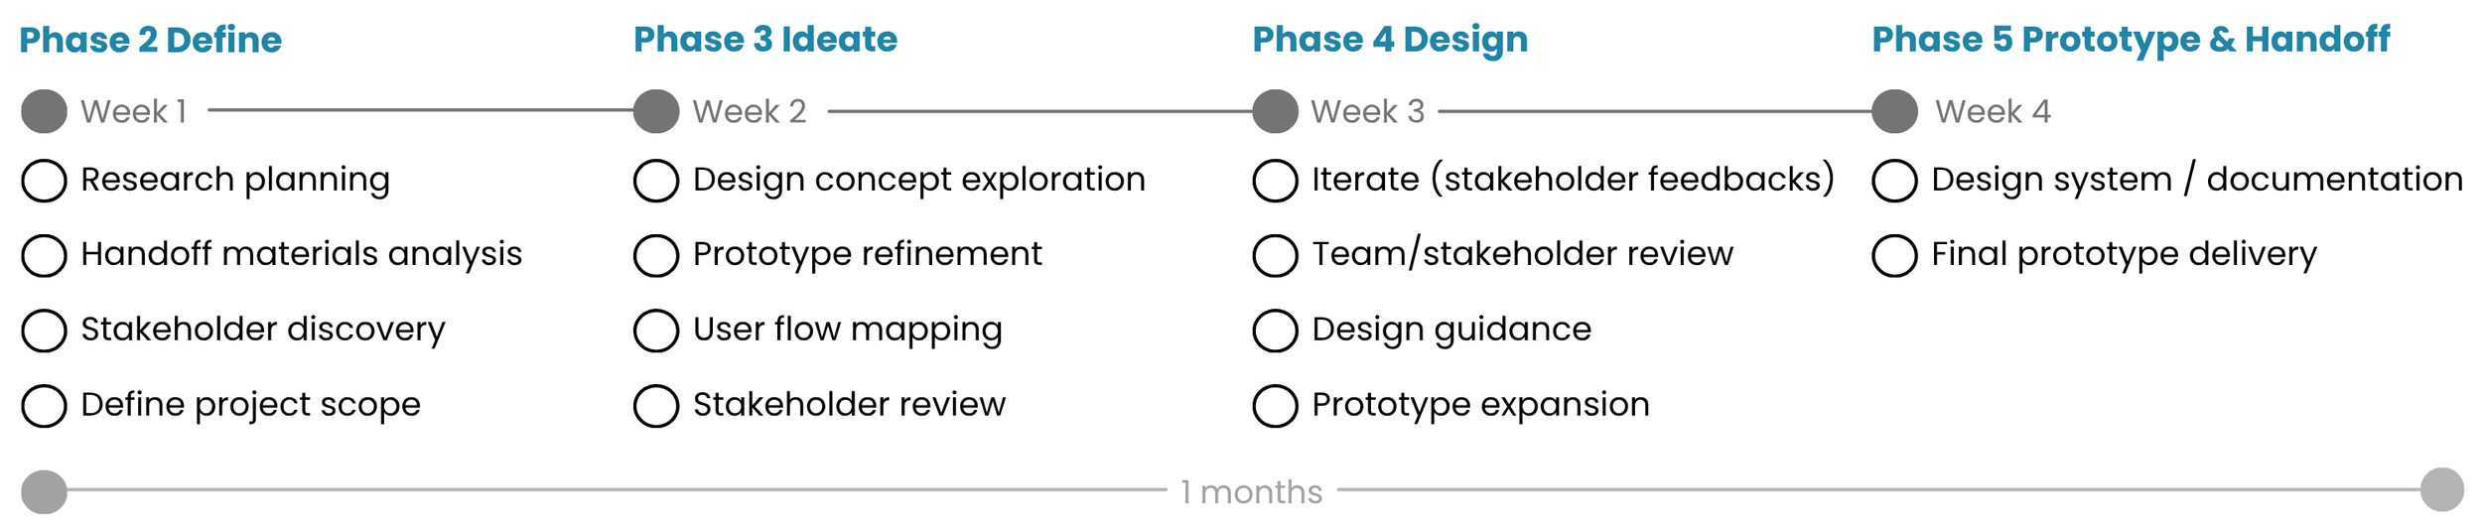Screen dimensions: 2482x529
Task: Select the Week 2 timeline dot
Action: pos(656,111)
